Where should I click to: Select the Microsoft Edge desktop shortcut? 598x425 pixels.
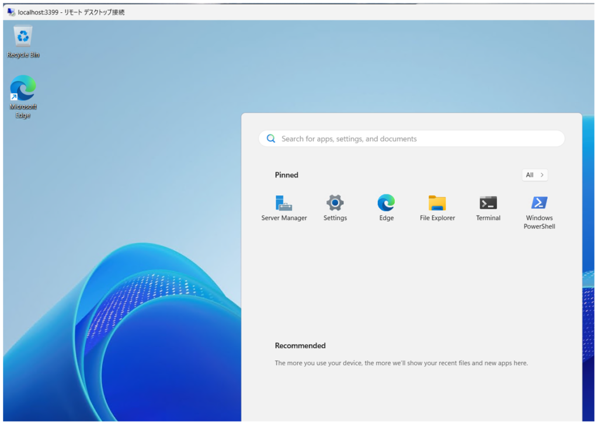pyautogui.click(x=23, y=89)
